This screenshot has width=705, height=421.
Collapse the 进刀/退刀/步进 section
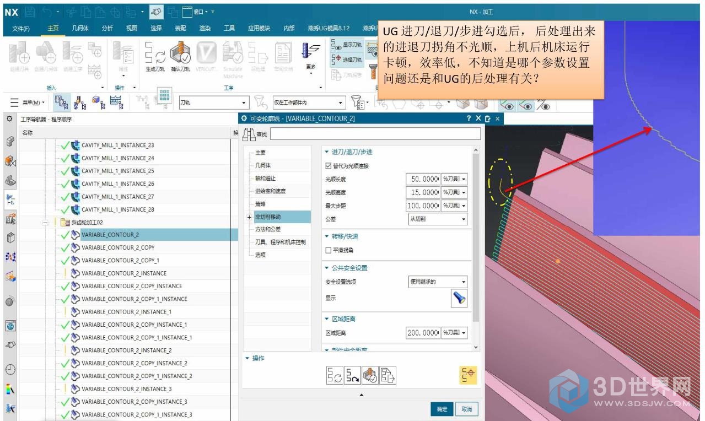point(327,152)
